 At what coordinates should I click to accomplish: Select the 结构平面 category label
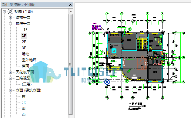23,18
